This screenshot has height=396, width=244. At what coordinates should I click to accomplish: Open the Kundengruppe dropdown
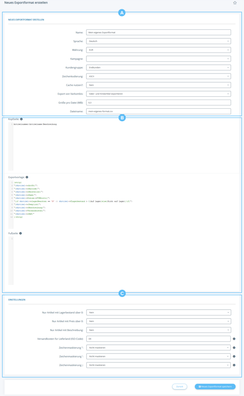[x=159, y=68]
